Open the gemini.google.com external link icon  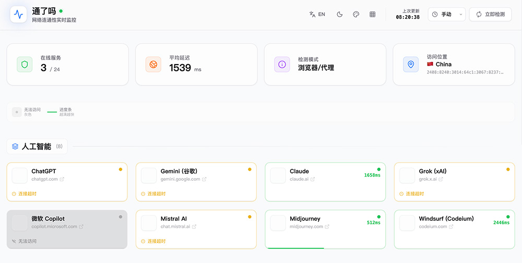[x=204, y=179]
